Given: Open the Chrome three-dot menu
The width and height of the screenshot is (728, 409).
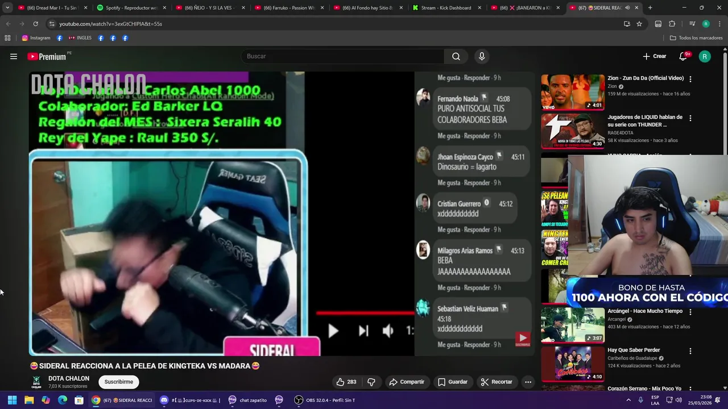Looking at the screenshot, I should pyautogui.click(x=719, y=24).
